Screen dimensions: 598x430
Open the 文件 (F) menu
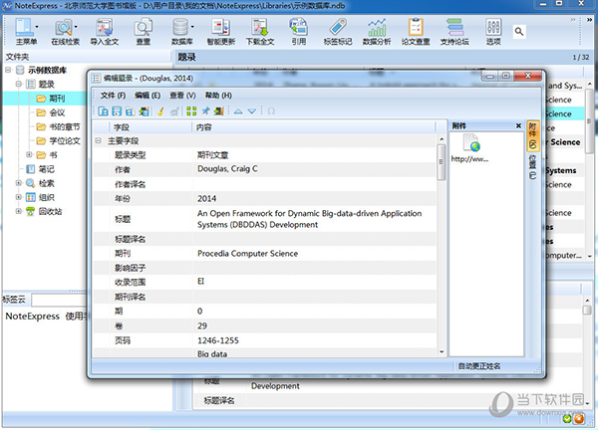tap(113, 96)
